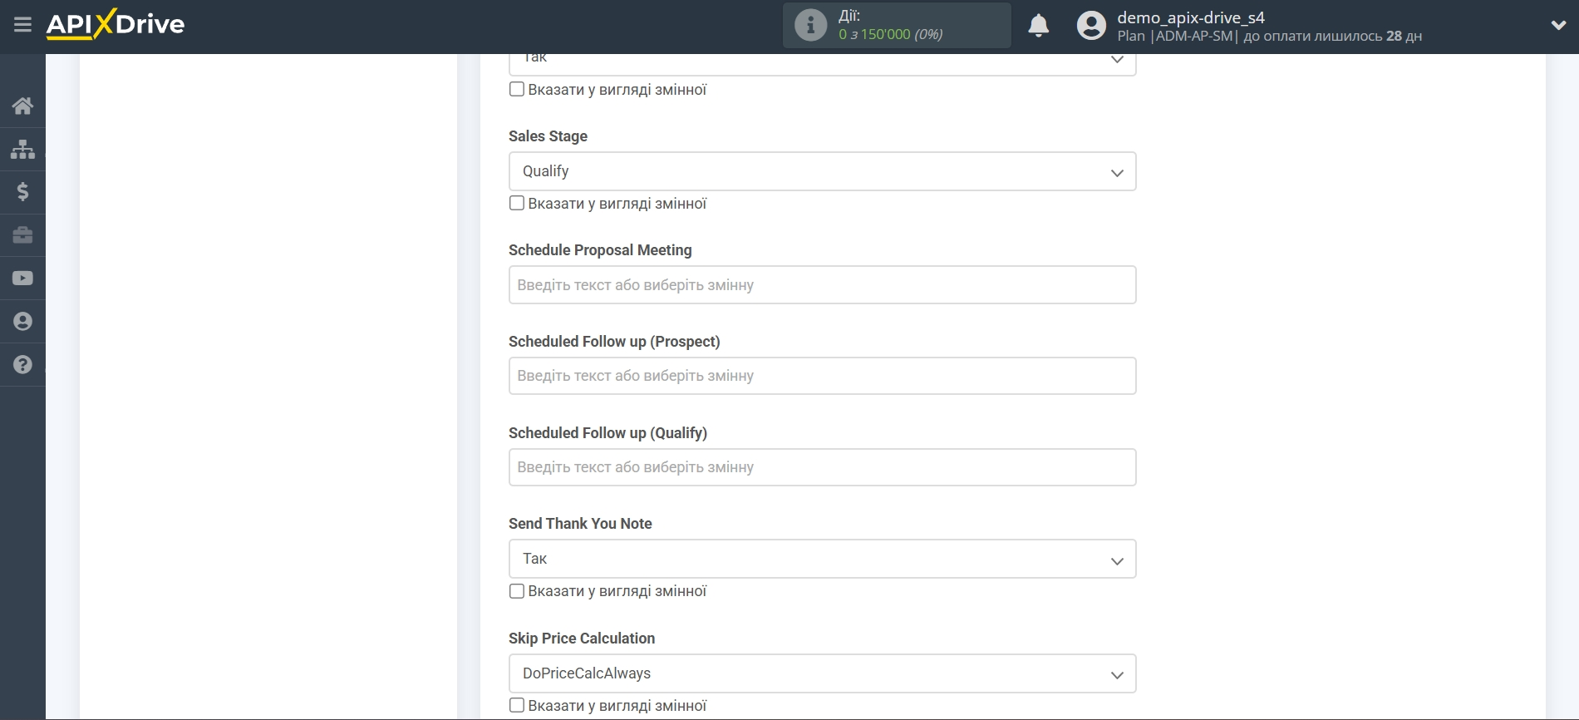Click the ApiX-Drive logo
Screen dimensions: 1579x720
116,24
